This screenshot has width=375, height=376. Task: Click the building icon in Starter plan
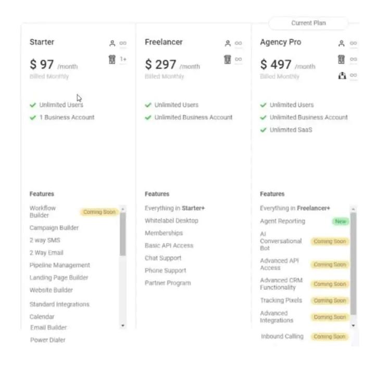(x=111, y=59)
